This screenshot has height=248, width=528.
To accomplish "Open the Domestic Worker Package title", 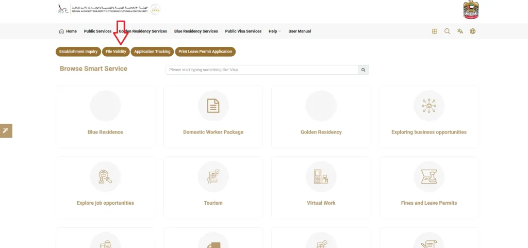I will [x=213, y=132].
